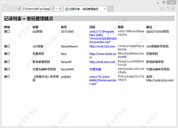
Task: Open the blue 守望先锋 target link
Action: tap(95, 69)
